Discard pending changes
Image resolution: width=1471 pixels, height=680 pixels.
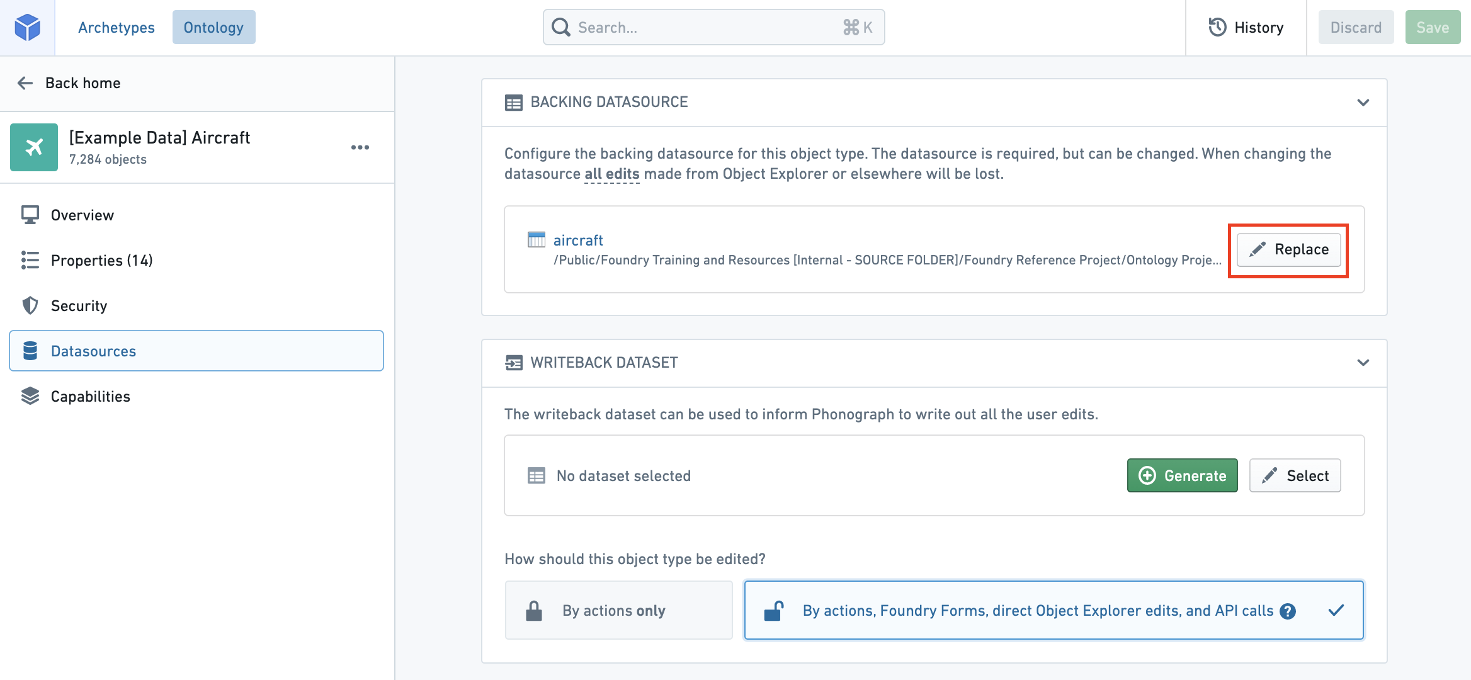tap(1356, 27)
